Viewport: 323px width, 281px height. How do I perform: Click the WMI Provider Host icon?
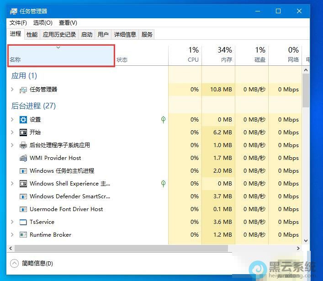click(23, 158)
